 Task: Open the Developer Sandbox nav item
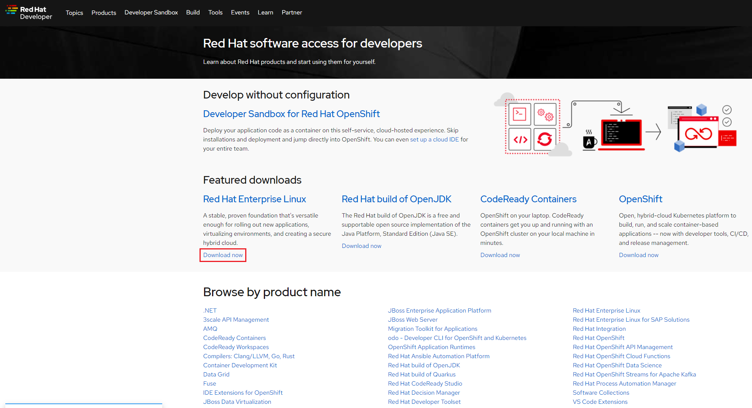151,13
